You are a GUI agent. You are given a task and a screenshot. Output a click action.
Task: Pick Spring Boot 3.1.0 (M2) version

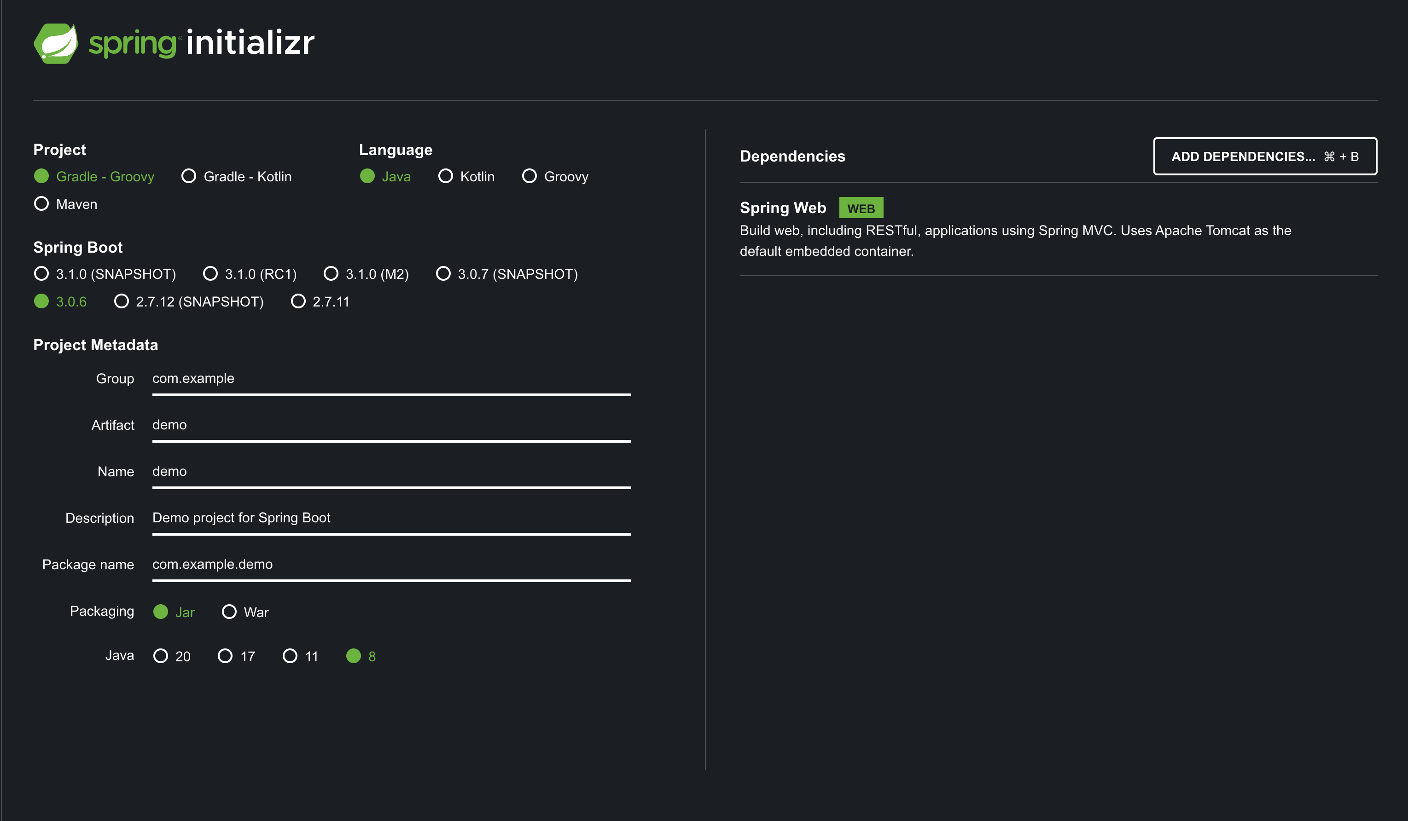coord(331,274)
